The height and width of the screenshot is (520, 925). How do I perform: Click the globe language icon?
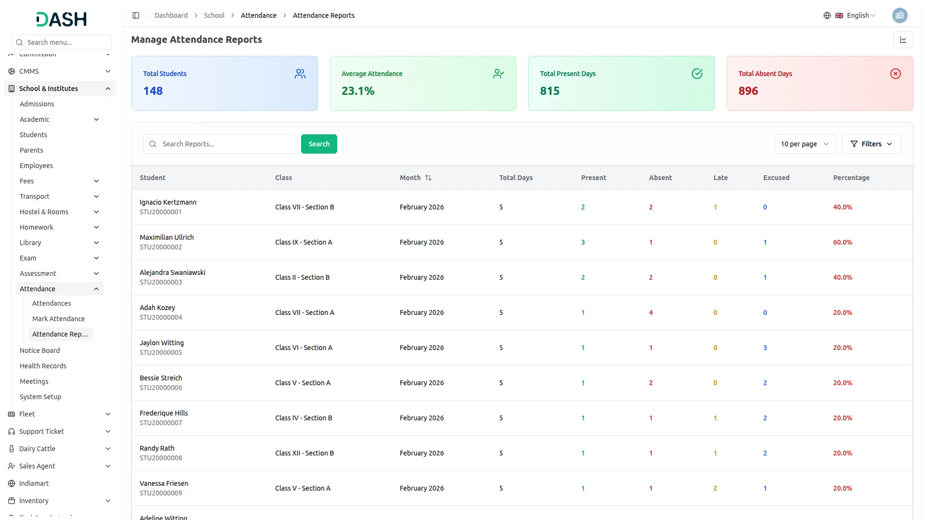click(827, 15)
